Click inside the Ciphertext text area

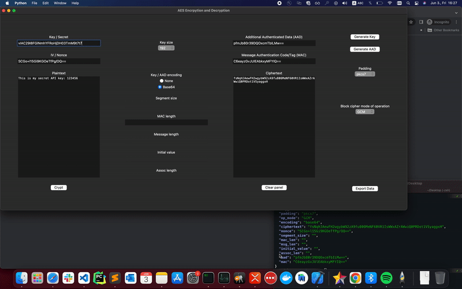[274, 127]
